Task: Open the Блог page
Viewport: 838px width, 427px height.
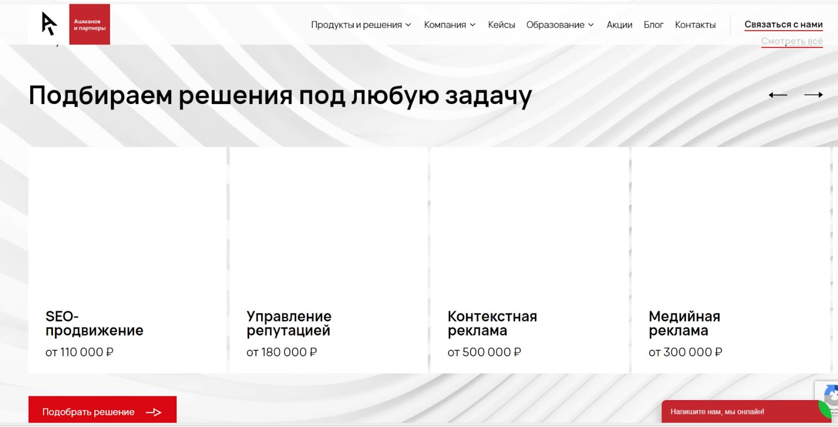Action: pos(653,25)
